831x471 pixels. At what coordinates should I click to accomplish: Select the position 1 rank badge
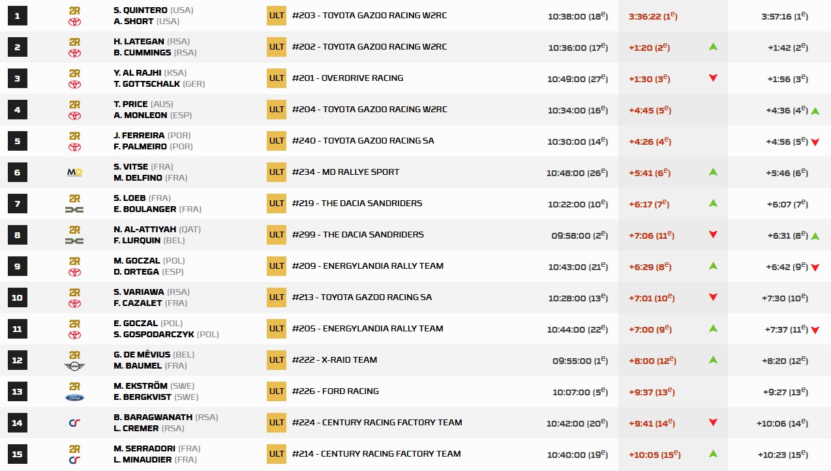(x=18, y=16)
